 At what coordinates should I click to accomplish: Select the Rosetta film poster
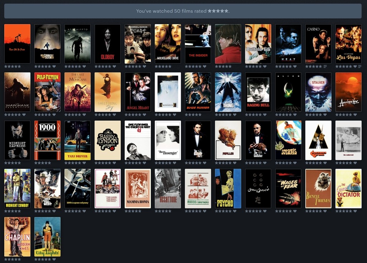tap(228, 44)
